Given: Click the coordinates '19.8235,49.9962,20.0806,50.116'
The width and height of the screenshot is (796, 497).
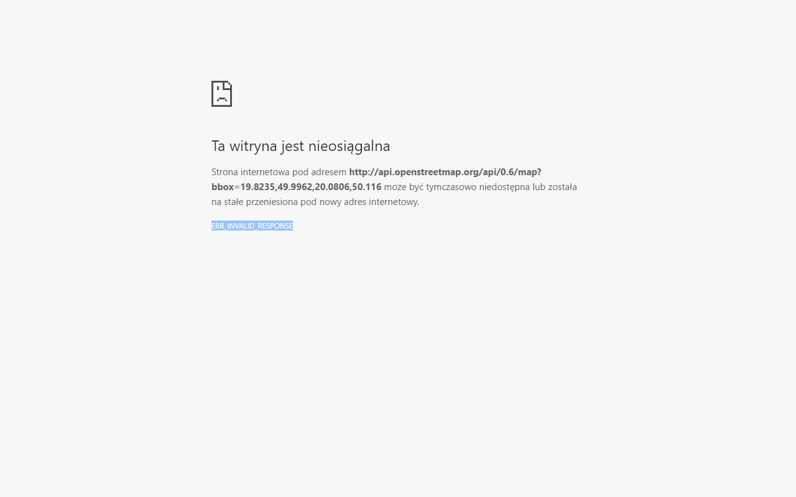Looking at the screenshot, I should coord(311,187).
